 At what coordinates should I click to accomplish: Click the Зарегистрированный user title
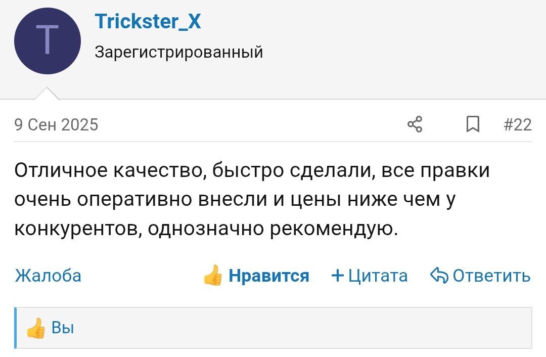[179, 52]
